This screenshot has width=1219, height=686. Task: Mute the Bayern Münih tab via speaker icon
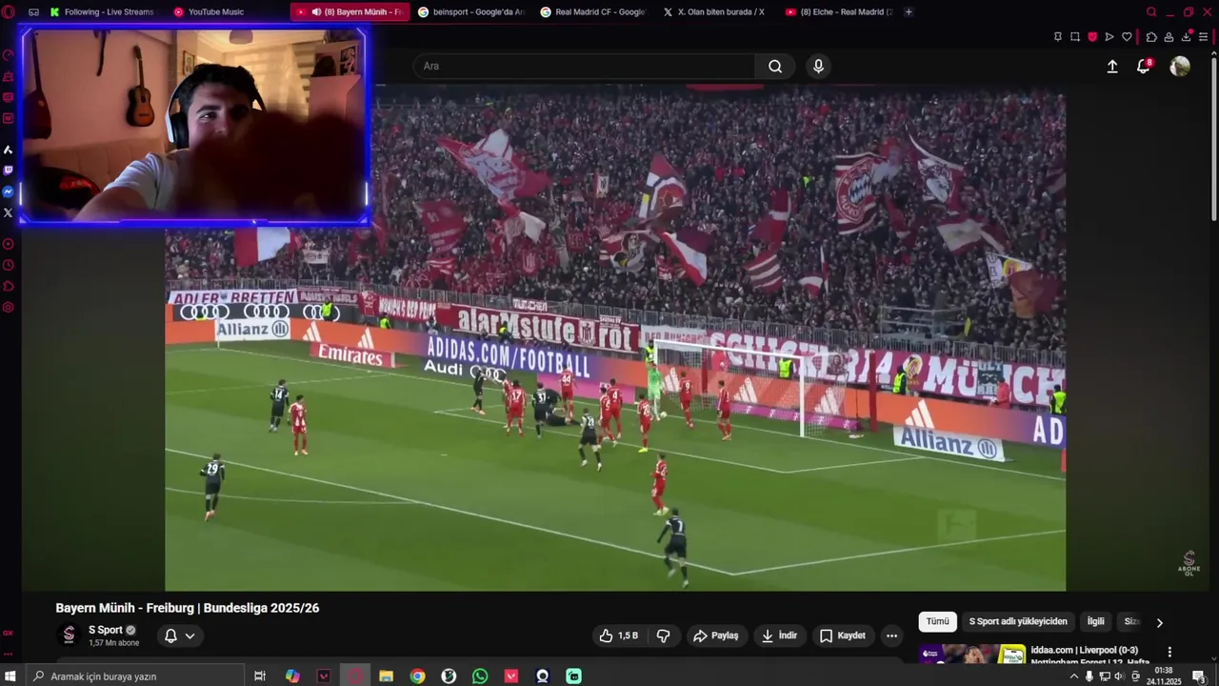316,12
